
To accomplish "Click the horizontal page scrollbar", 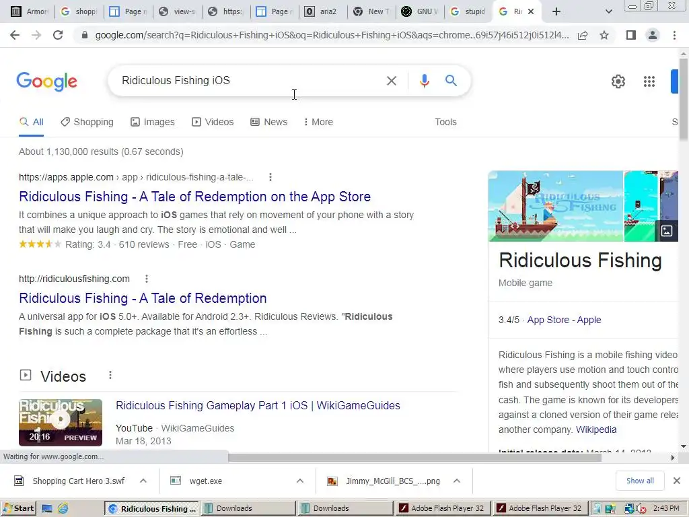I will pos(414,458).
